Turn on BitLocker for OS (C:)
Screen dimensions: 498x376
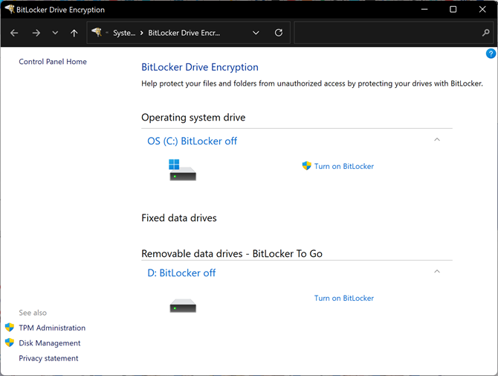pos(344,166)
